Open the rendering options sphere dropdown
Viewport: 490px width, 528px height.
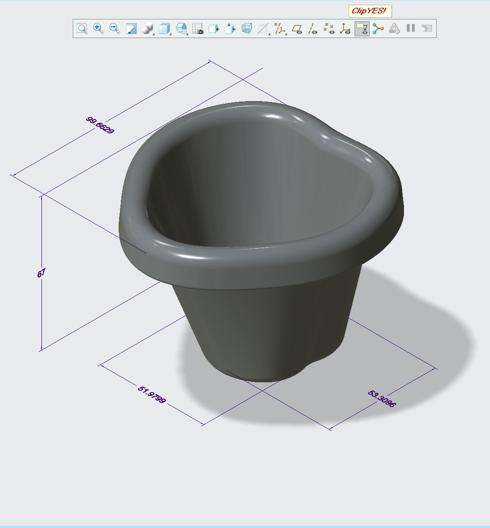[148, 29]
